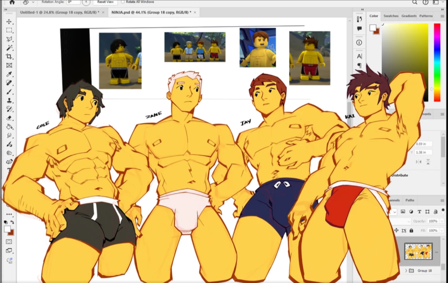
Task: Select the Move tool
Action: coord(9,21)
